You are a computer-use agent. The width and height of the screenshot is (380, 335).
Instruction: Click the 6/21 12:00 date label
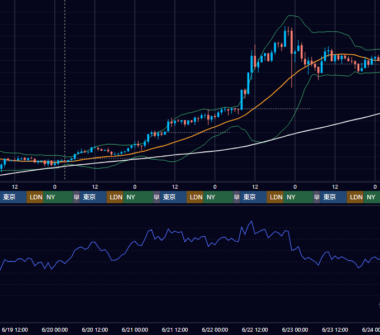[x=175, y=329]
